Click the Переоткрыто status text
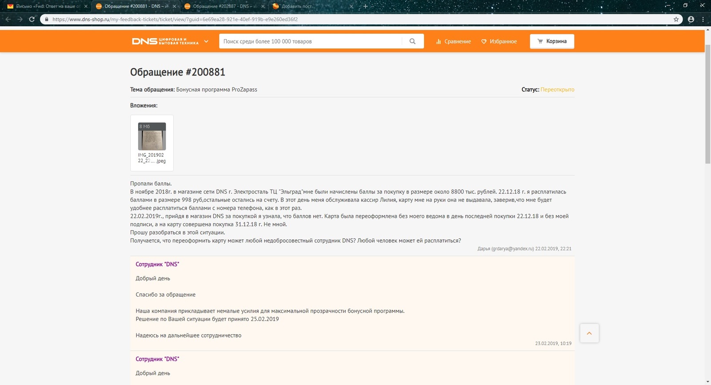Screen dimensions: 711x385 pos(557,89)
